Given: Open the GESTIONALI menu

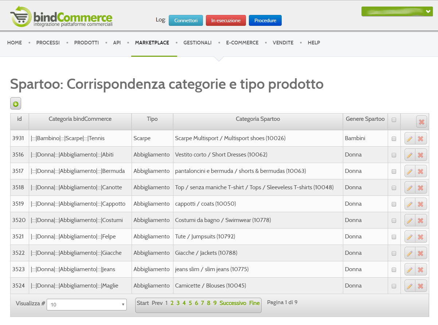Looking at the screenshot, I should (x=198, y=43).
